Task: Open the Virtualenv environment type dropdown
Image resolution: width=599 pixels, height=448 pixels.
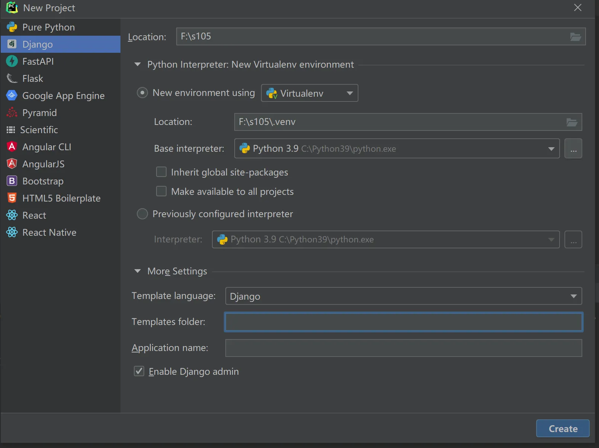Action: (x=310, y=93)
